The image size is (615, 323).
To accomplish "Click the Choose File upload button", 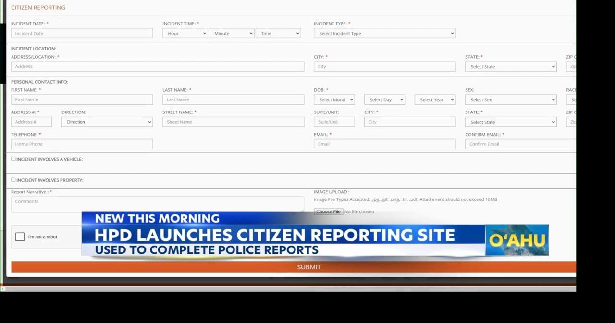I will click(328, 211).
